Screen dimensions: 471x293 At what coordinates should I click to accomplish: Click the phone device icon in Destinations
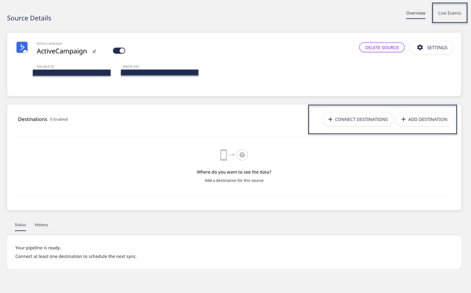point(224,155)
